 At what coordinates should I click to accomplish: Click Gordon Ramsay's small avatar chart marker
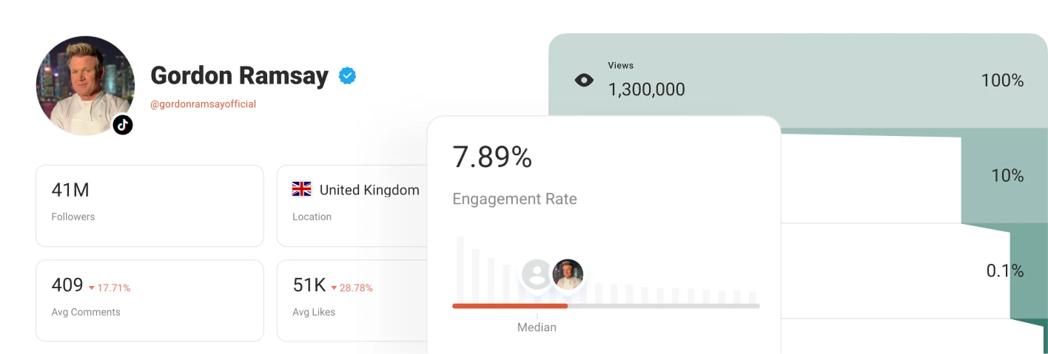coord(568,274)
